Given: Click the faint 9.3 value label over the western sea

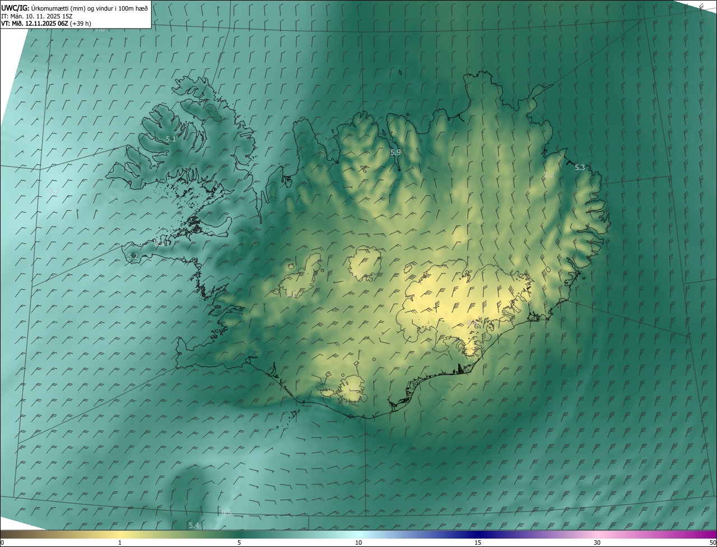Looking at the screenshot, I should [x=54, y=191].
